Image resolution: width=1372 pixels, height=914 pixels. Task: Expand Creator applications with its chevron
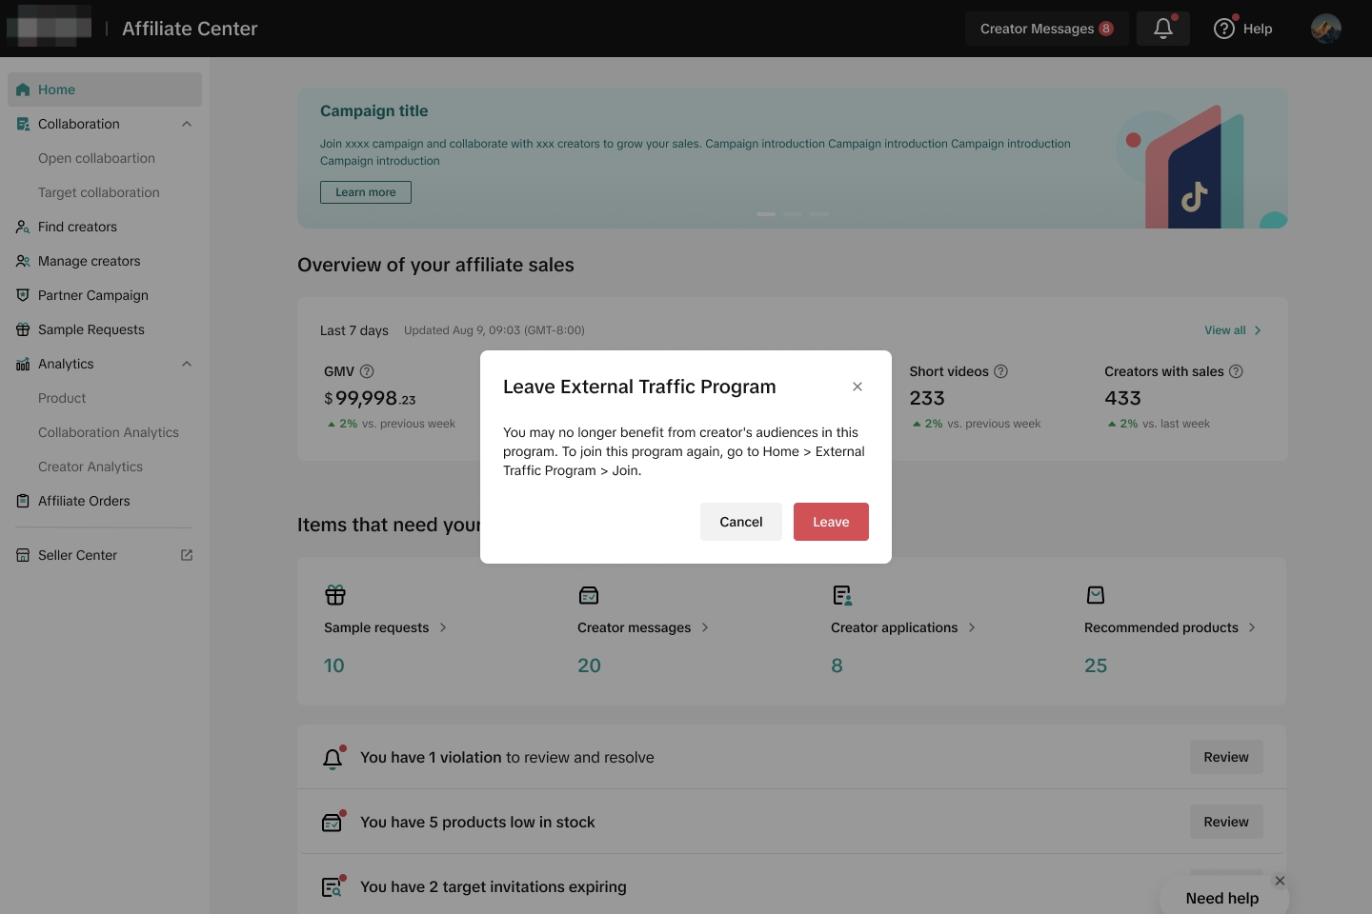[x=972, y=627]
